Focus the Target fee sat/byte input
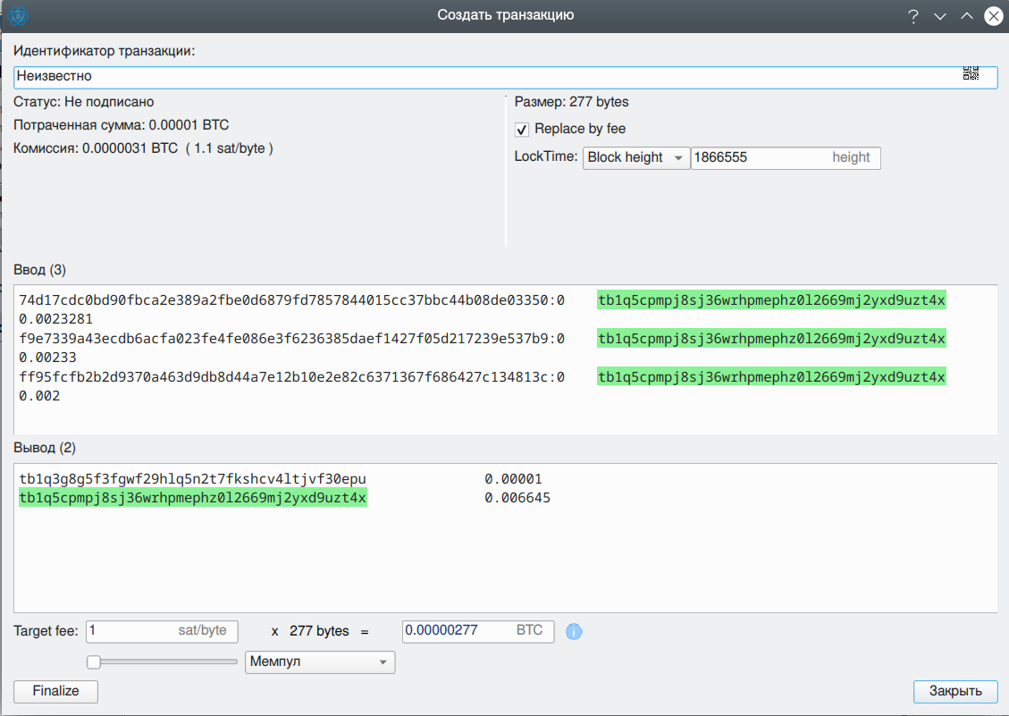 (162, 631)
